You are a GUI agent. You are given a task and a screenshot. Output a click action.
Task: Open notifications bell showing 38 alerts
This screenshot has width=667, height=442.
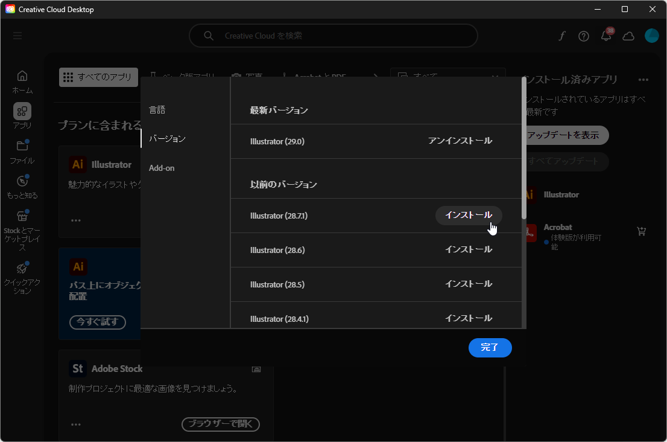[606, 36]
